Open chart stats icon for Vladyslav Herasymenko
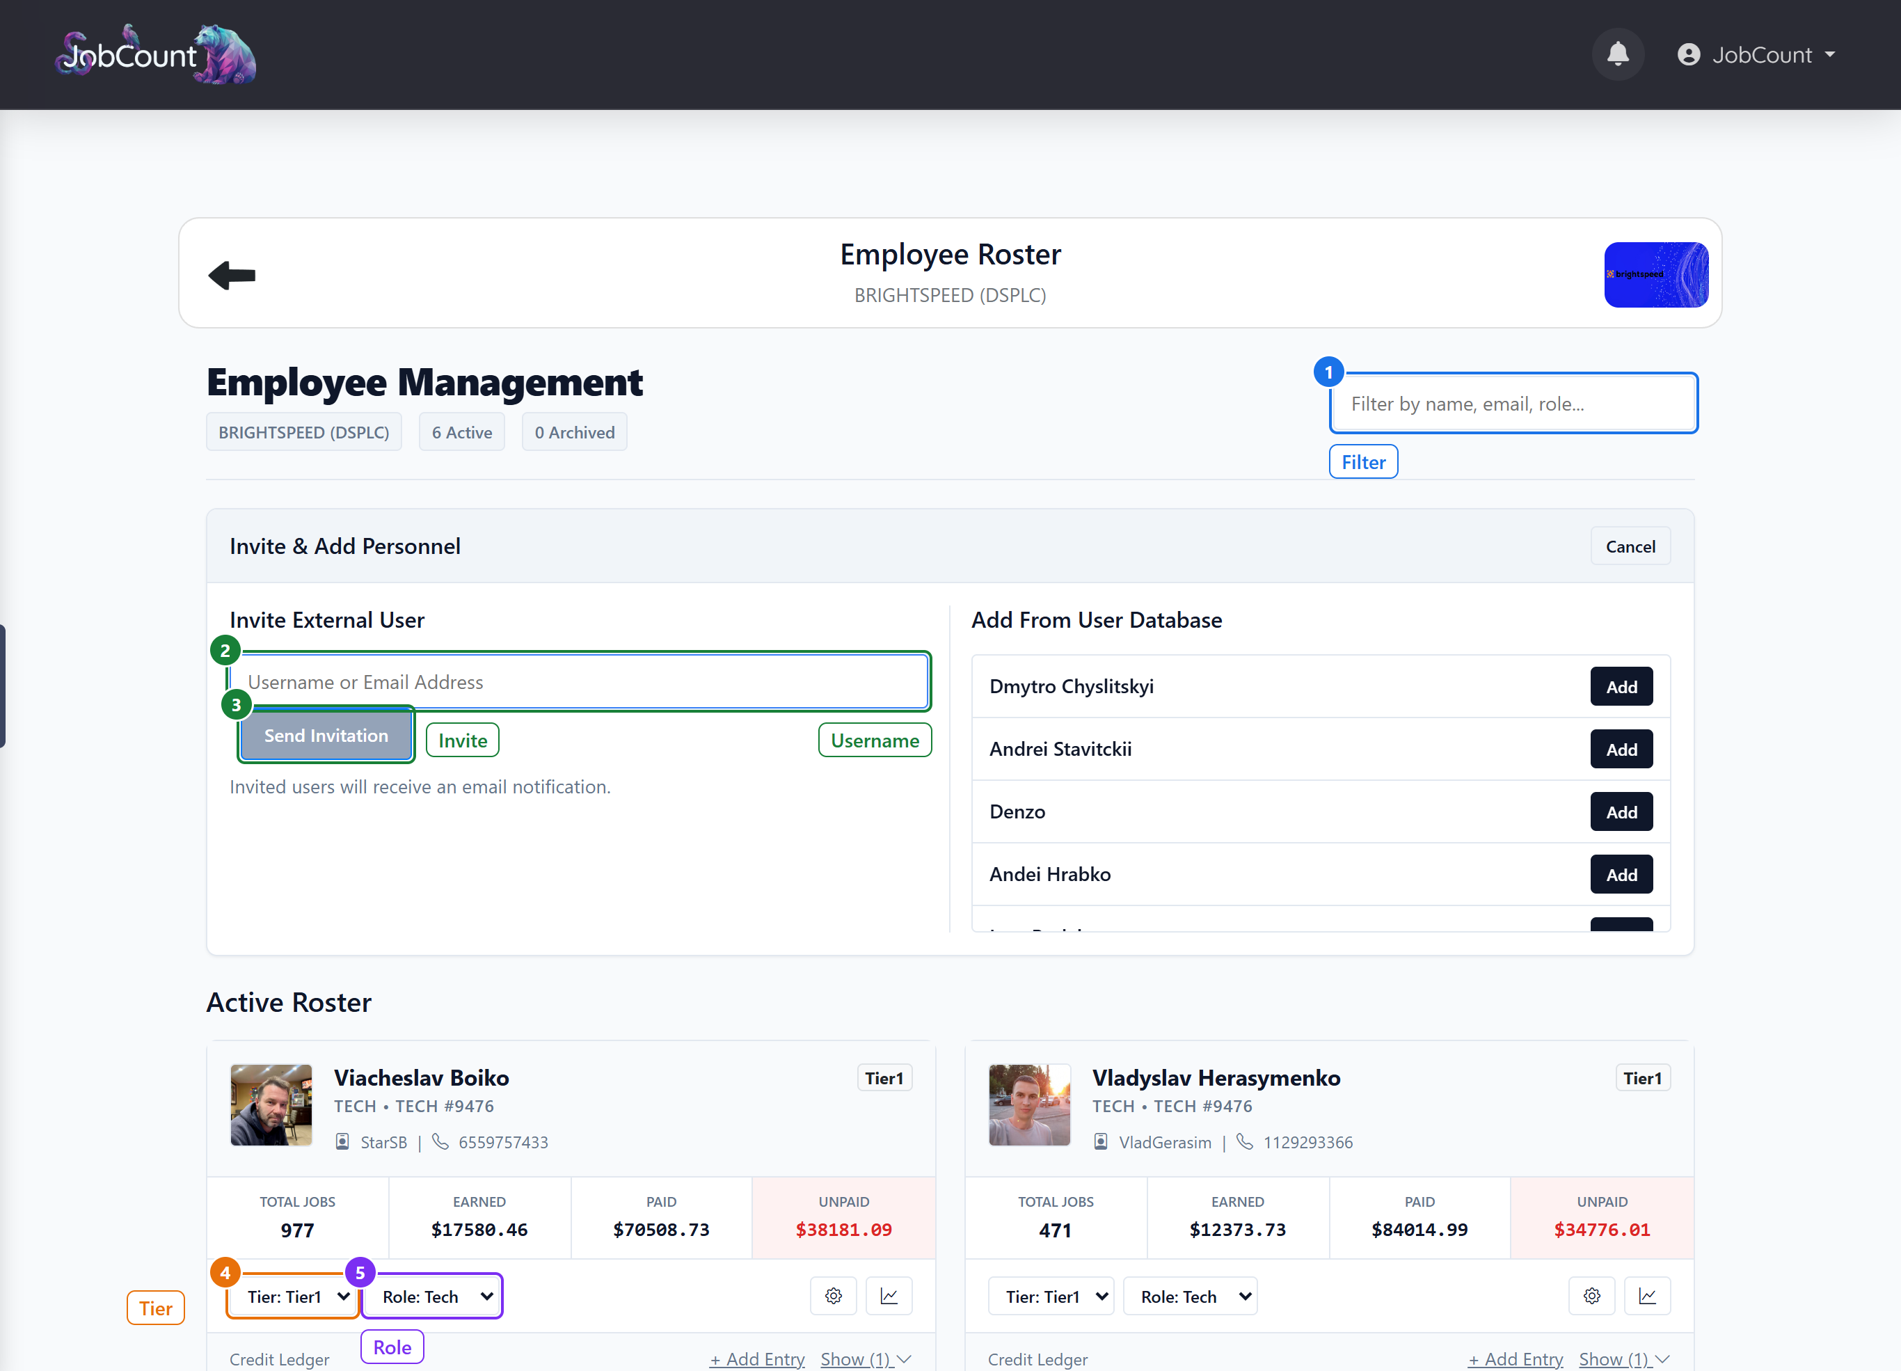Viewport: 1901px width, 1371px height. click(1647, 1297)
